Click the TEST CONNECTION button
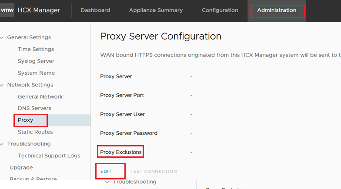 pos(154,172)
